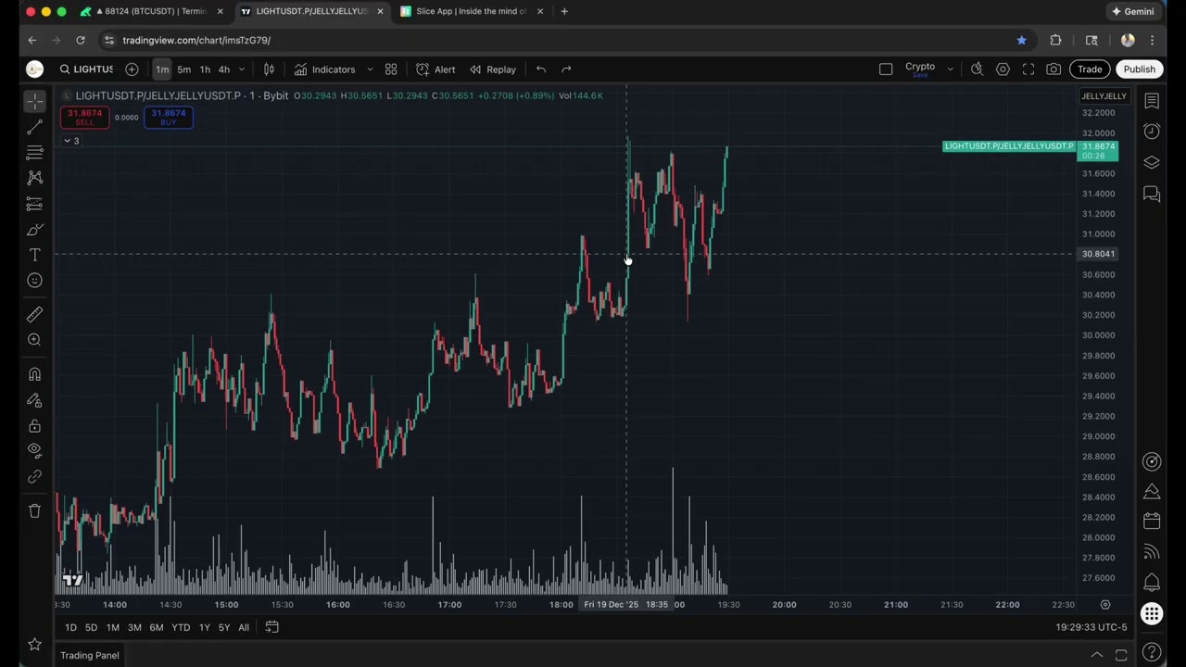Screen dimensions: 1186x667
Task: Take a chart snapshot
Action: [x=1054, y=69]
